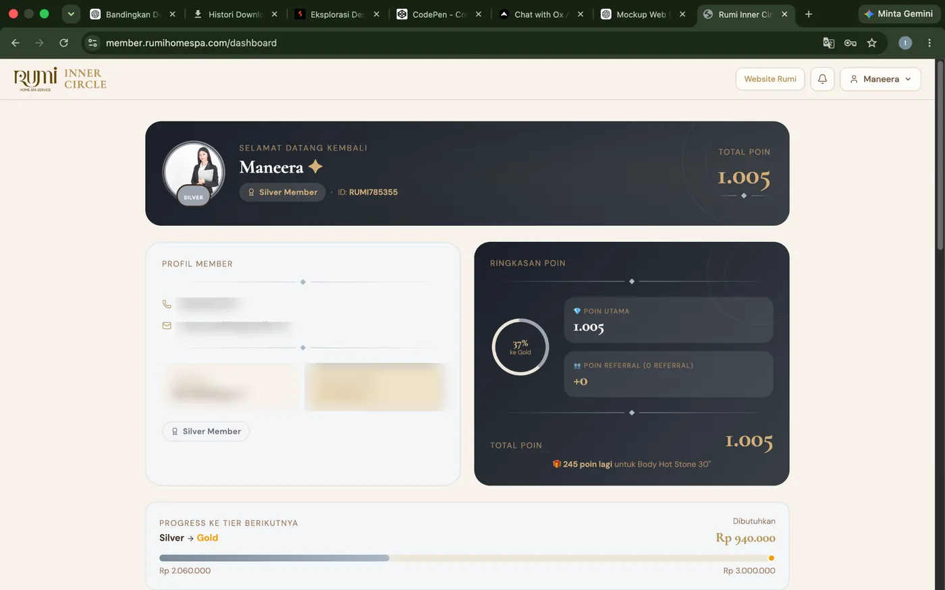Open the Chrome three-dot menu
The height and width of the screenshot is (590, 945).
pos(929,42)
